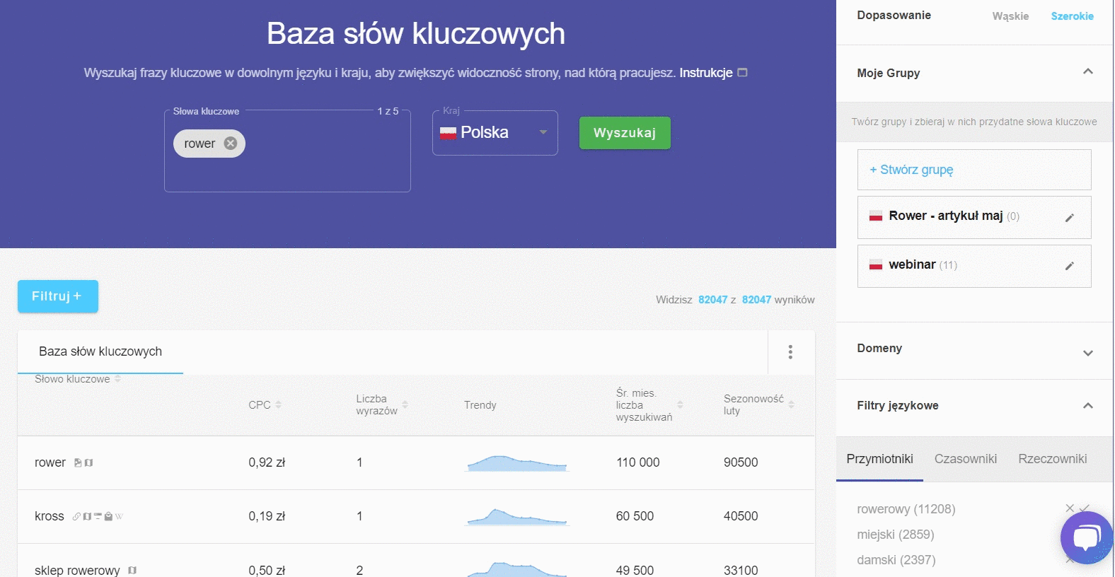Select the 'Baza słów kluczowych' table tab
The width and height of the screenshot is (1115, 577).
(x=100, y=351)
